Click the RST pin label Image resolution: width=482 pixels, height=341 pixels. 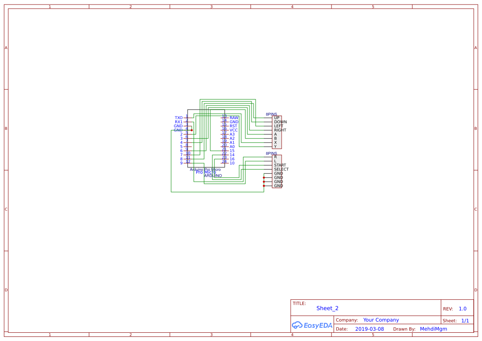pos(234,126)
